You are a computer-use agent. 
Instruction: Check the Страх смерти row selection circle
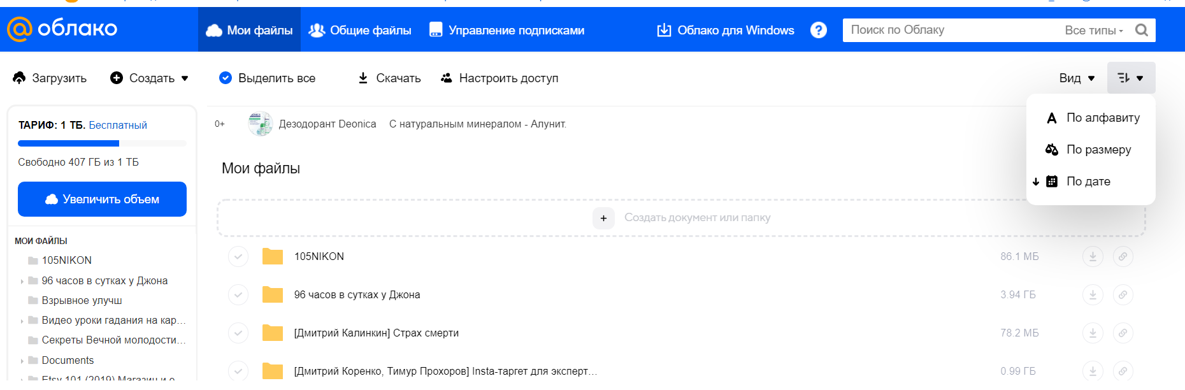(238, 333)
